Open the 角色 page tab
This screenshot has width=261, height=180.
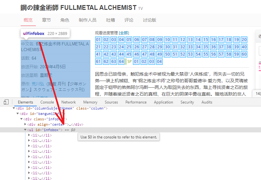(65, 20)
